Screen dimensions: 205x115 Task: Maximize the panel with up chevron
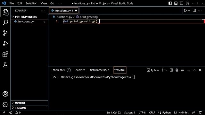point(194,70)
